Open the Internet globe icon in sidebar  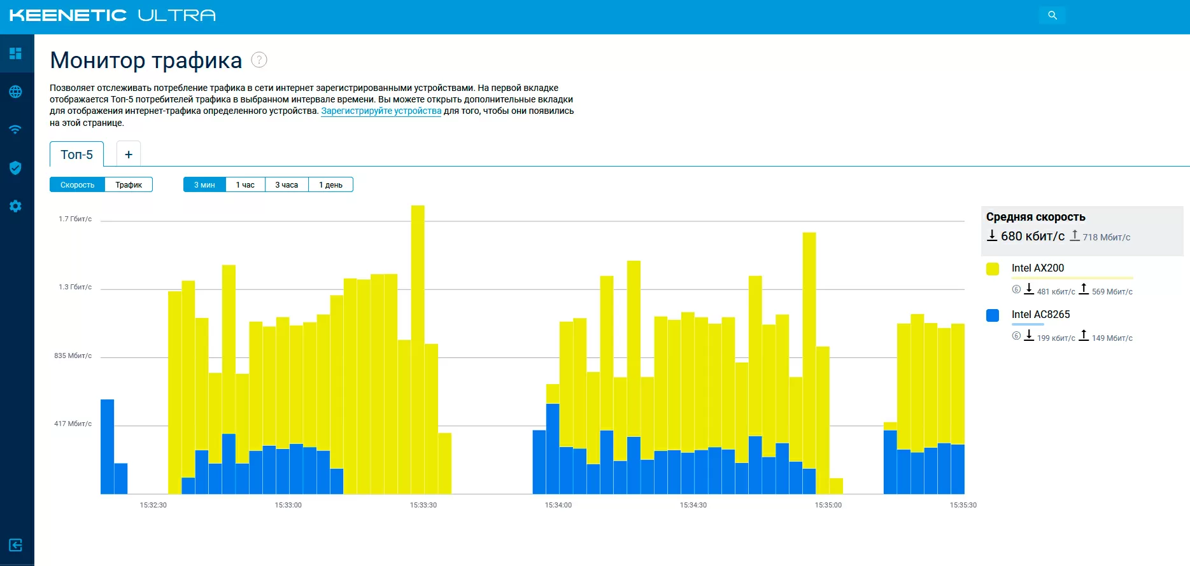point(16,92)
